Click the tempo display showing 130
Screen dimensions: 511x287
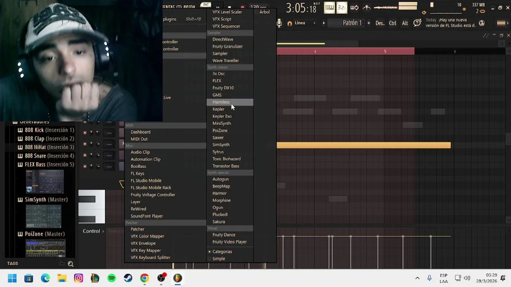[x=258, y=7]
